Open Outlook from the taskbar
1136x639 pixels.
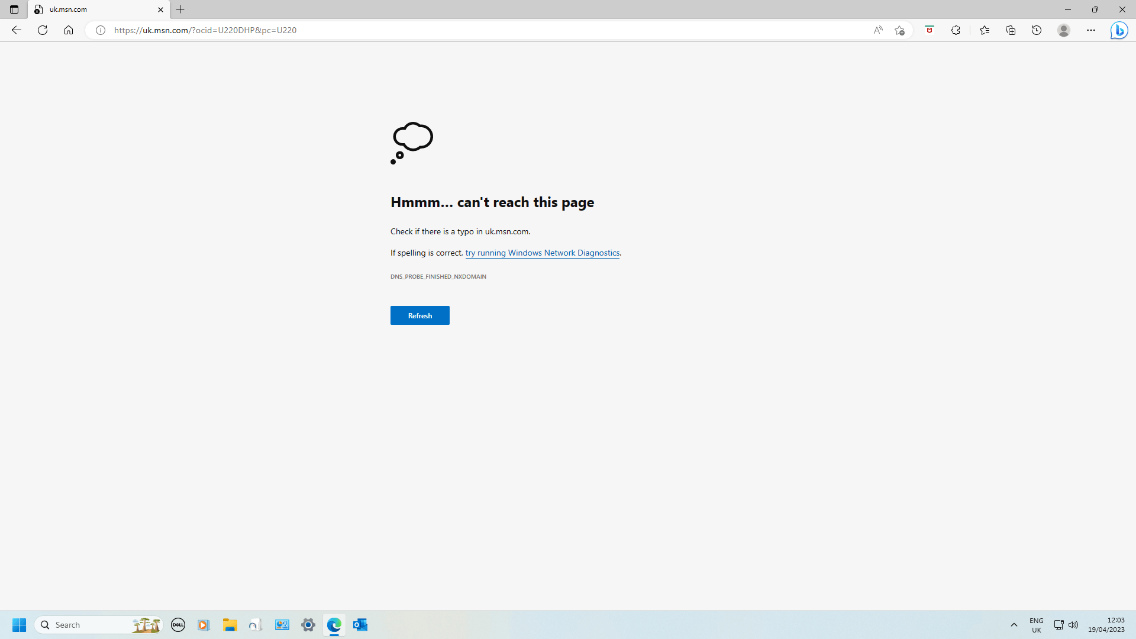(360, 625)
